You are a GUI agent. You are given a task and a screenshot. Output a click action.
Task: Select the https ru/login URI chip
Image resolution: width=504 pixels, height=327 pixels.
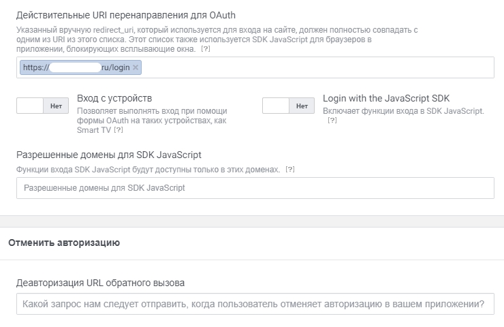(75, 67)
